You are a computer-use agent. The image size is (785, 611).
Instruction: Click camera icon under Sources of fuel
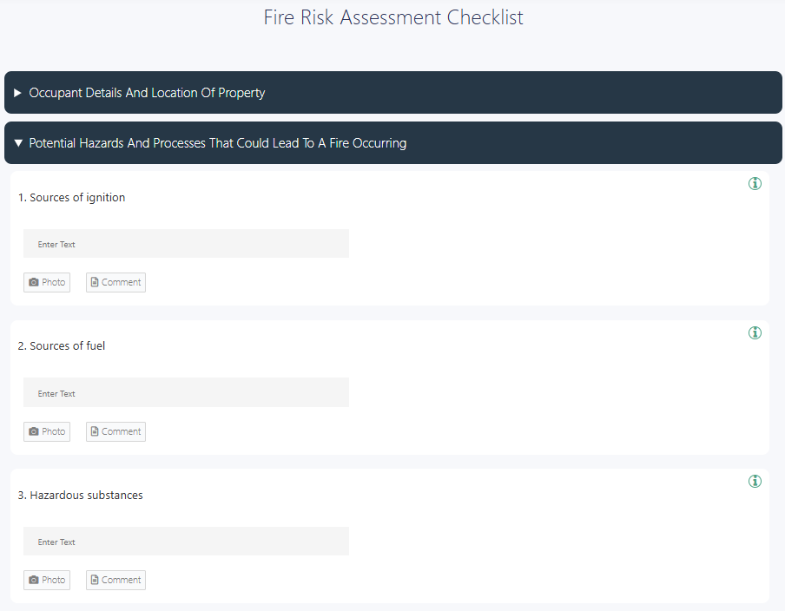click(x=34, y=431)
